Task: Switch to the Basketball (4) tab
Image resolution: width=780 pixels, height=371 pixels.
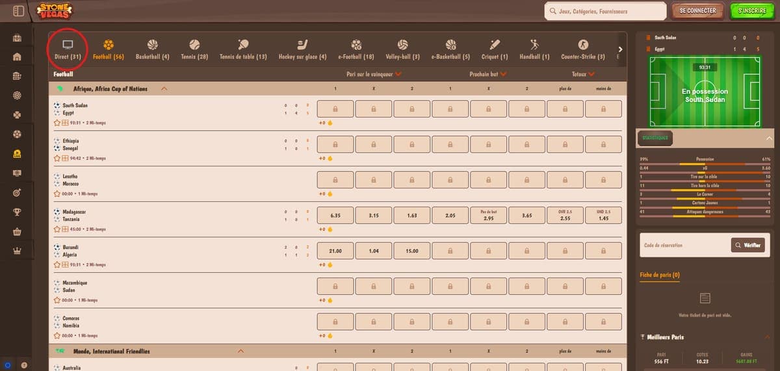Action: pos(153,49)
